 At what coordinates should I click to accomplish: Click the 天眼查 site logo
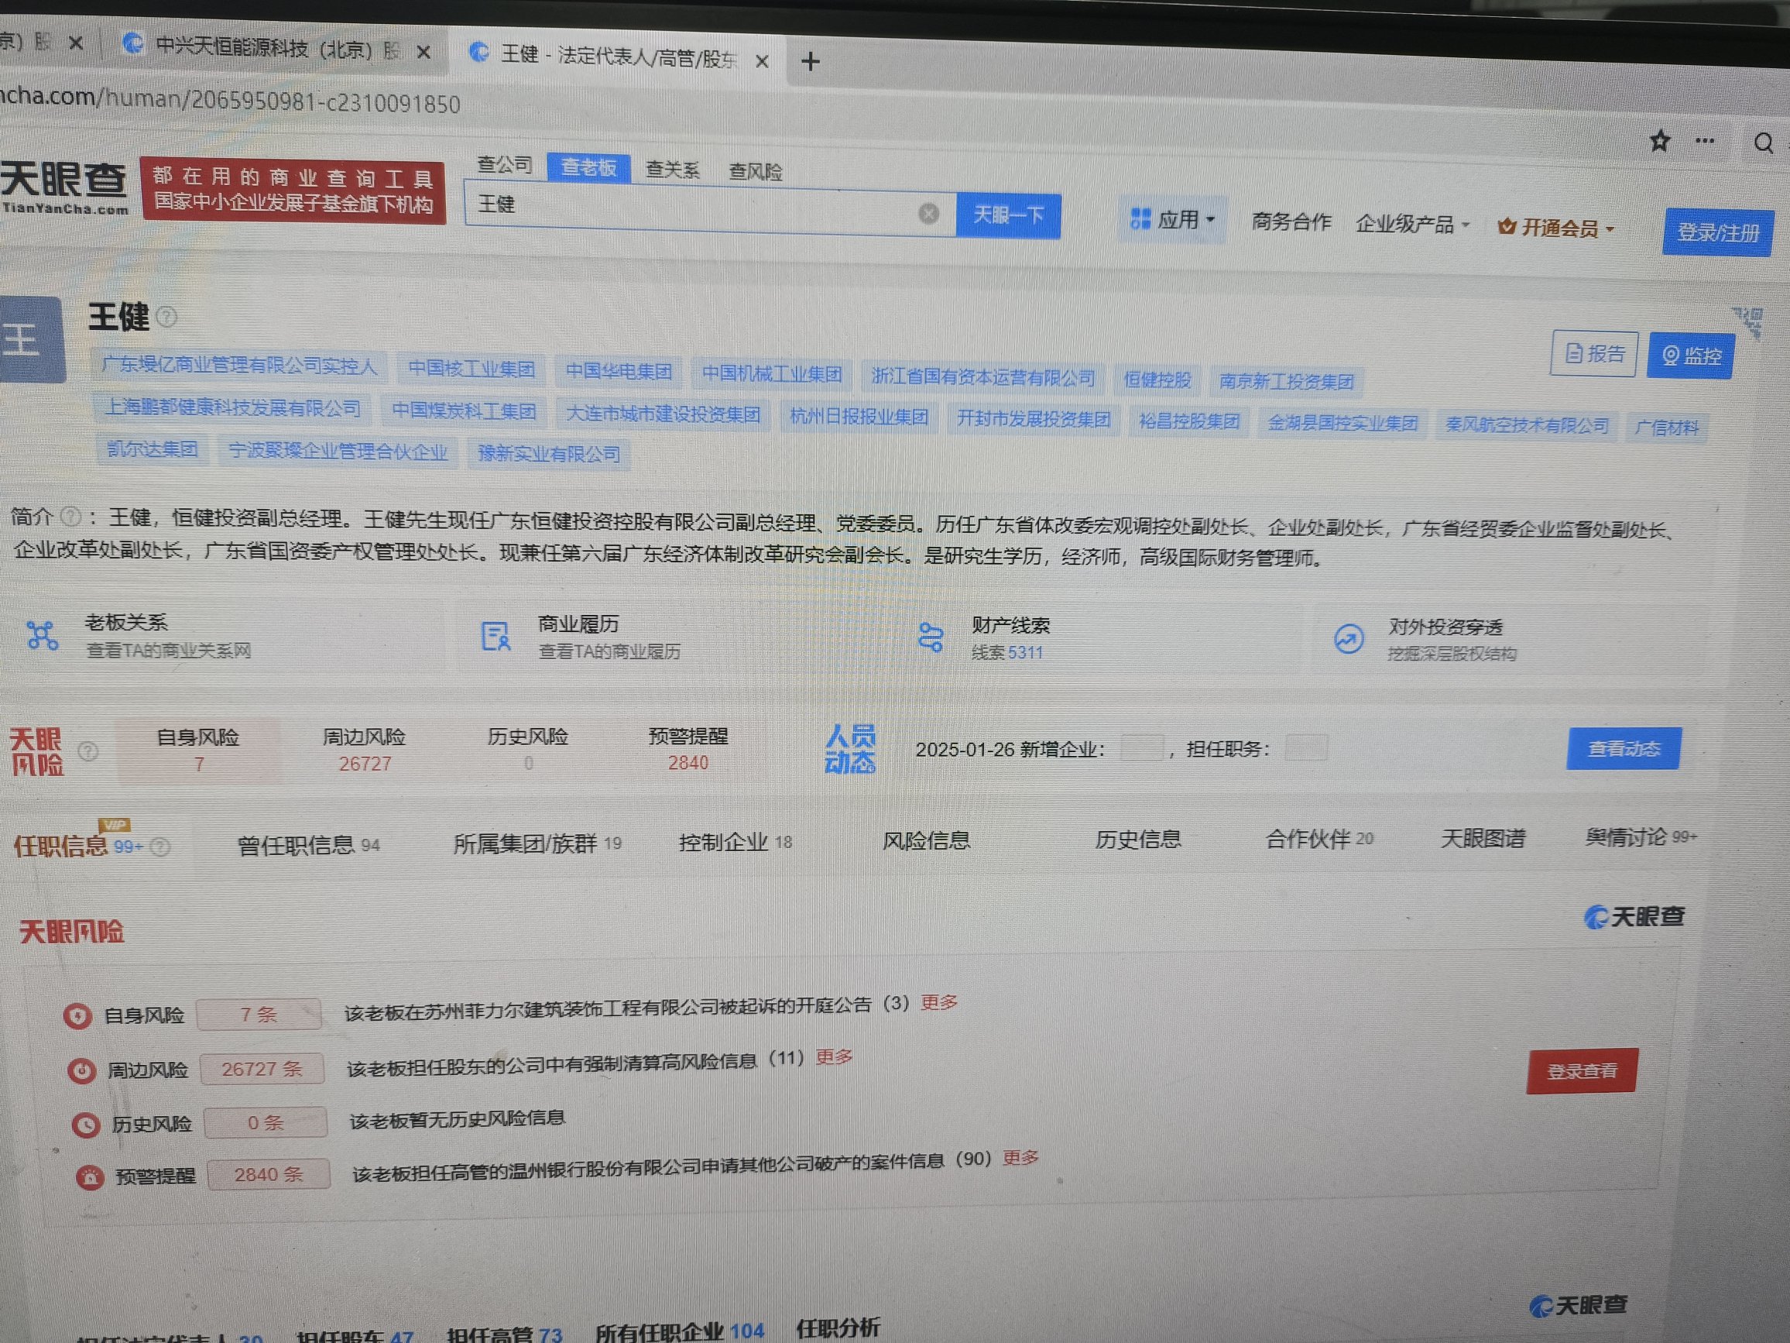coord(64,187)
